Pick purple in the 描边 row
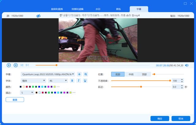 [x=67, y=92]
